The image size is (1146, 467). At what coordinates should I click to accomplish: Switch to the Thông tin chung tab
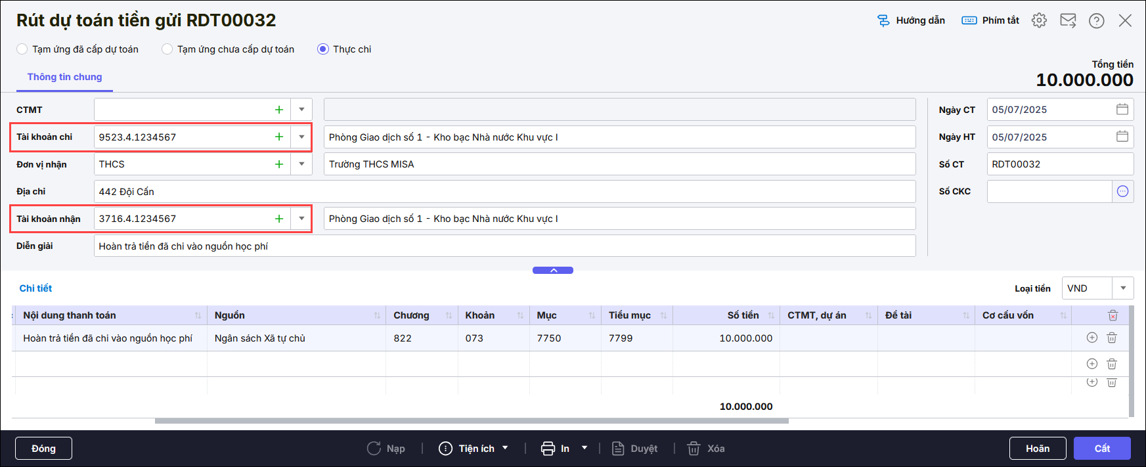(64, 77)
